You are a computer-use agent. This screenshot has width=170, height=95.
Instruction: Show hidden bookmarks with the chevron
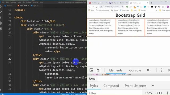[x=156, y=10]
